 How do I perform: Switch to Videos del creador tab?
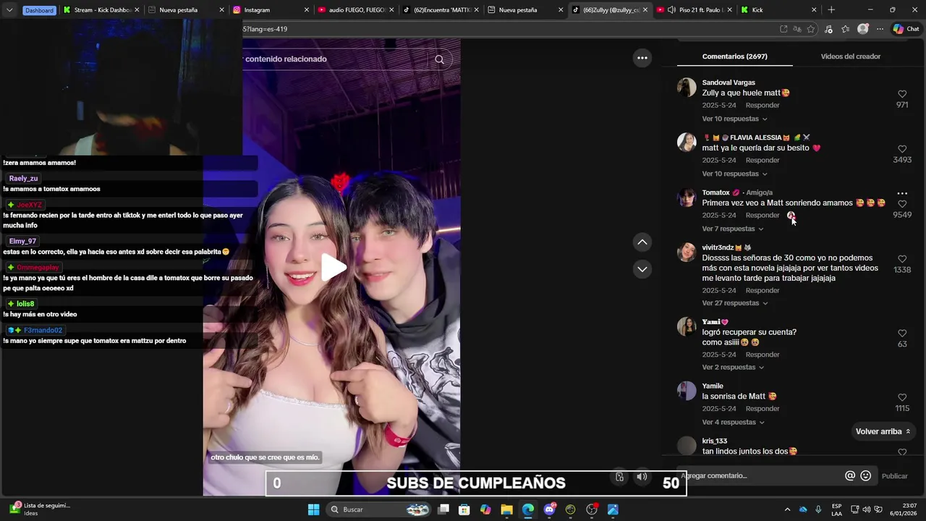[x=850, y=56]
